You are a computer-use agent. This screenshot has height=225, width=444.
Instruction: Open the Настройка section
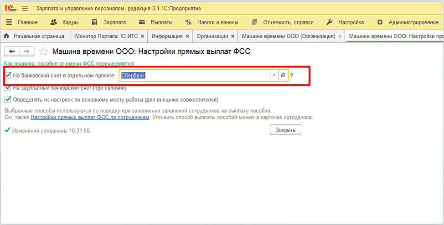coord(345,22)
